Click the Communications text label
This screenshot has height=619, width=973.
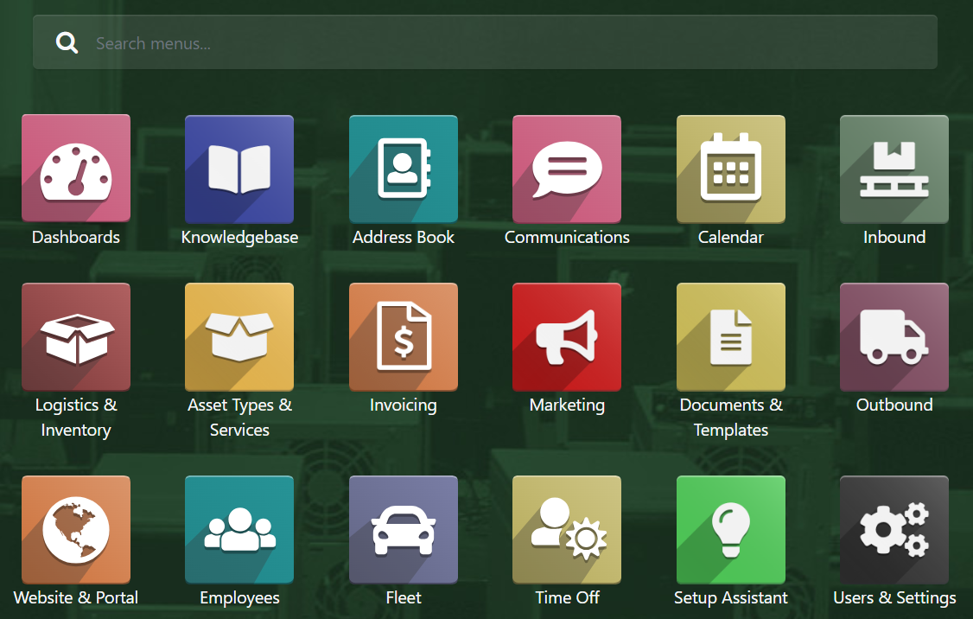coord(567,237)
